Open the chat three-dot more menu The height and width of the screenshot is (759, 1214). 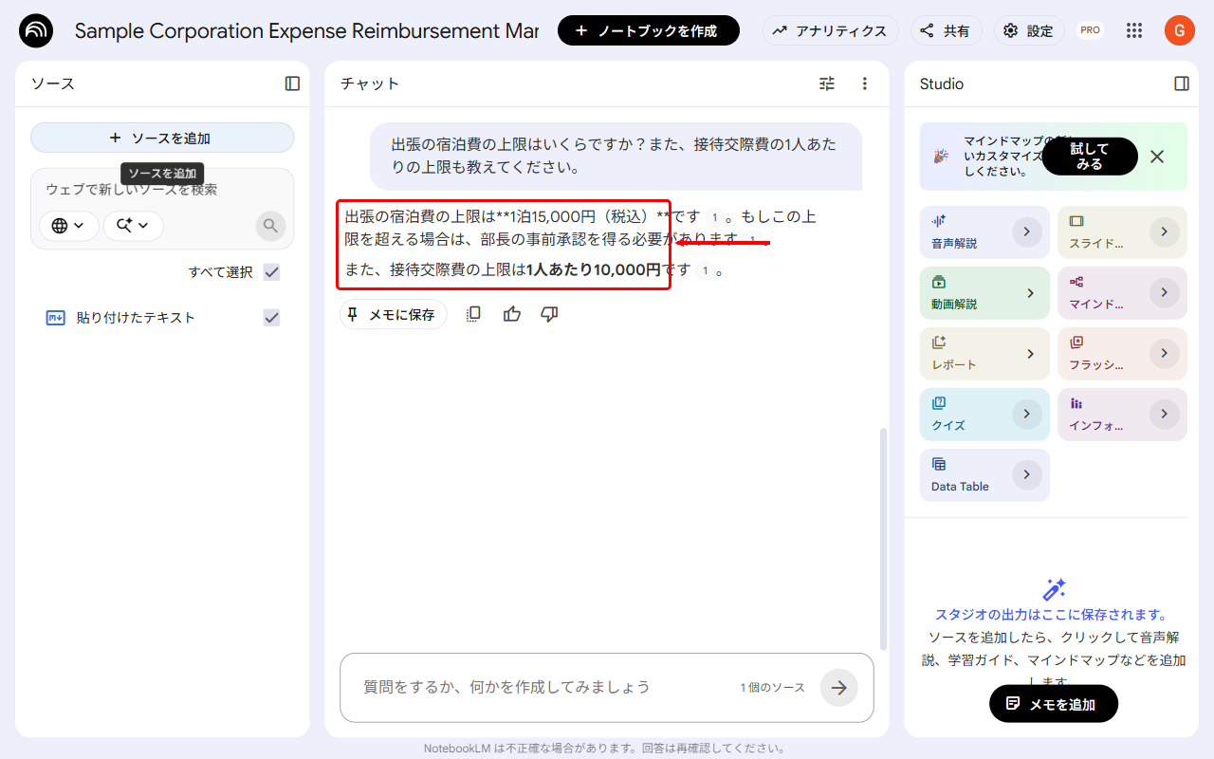pyautogui.click(x=864, y=83)
